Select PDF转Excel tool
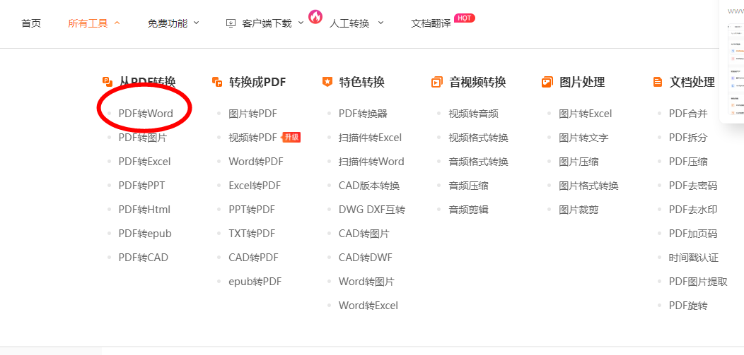The height and width of the screenshot is (355, 744). 144,162
